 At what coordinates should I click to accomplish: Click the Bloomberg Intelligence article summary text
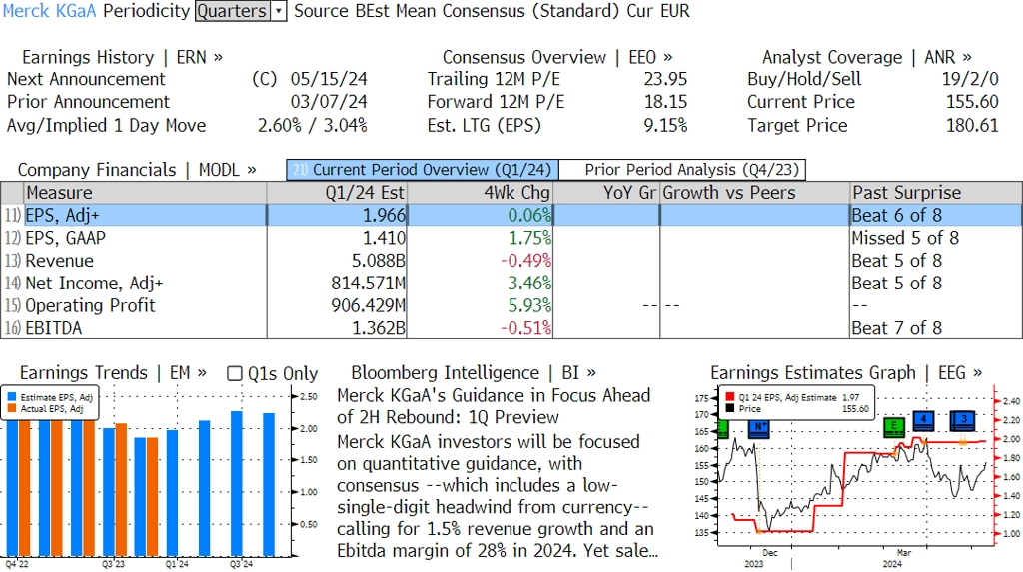pyautogui.click(x=498, y=496)
